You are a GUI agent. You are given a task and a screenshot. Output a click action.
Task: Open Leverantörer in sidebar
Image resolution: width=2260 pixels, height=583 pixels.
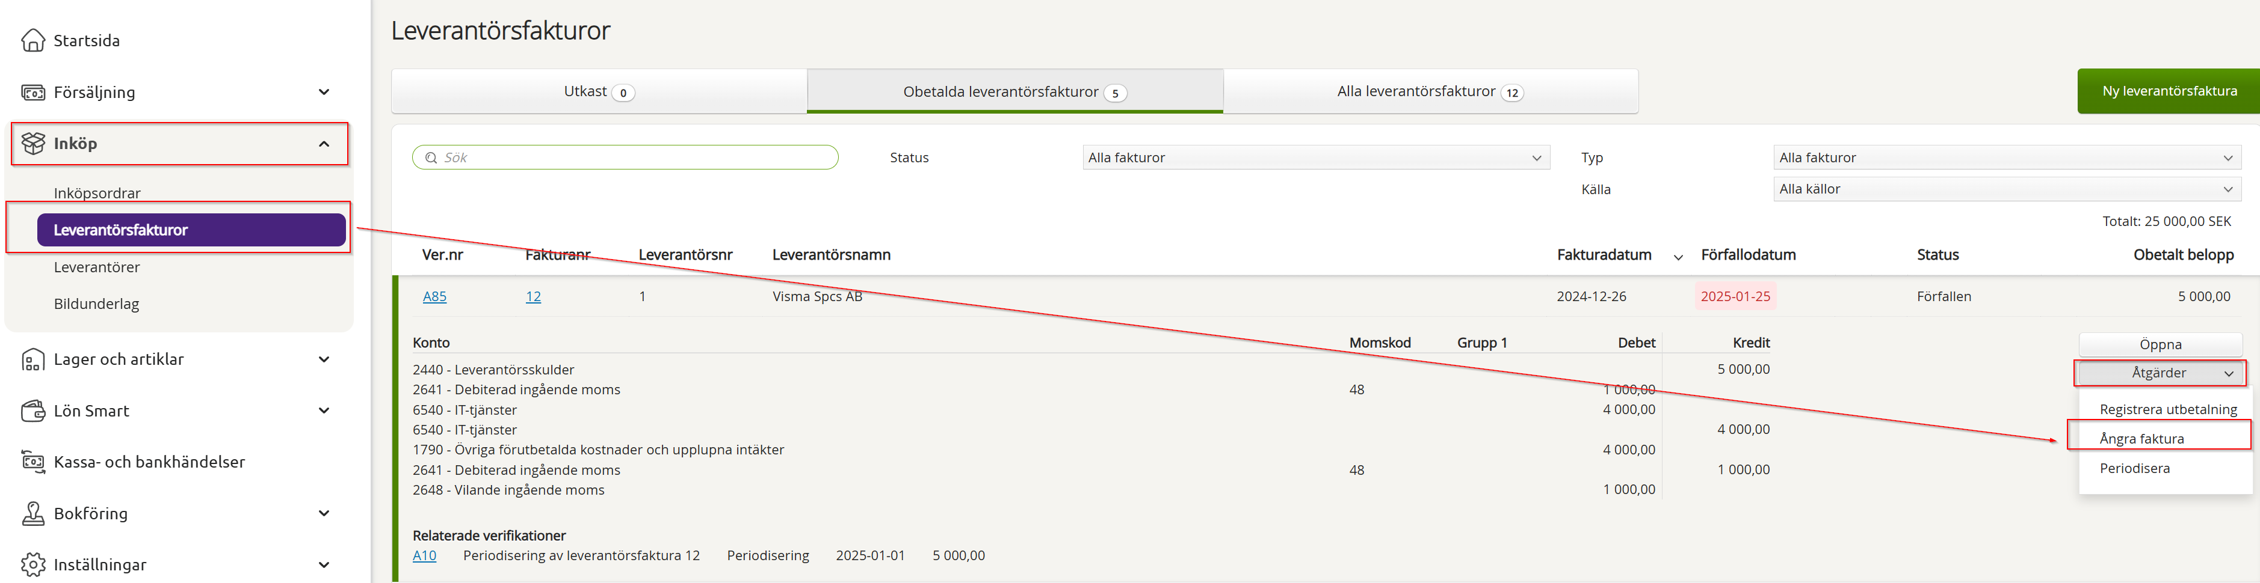pyautogui.click(x=96, y=267)
